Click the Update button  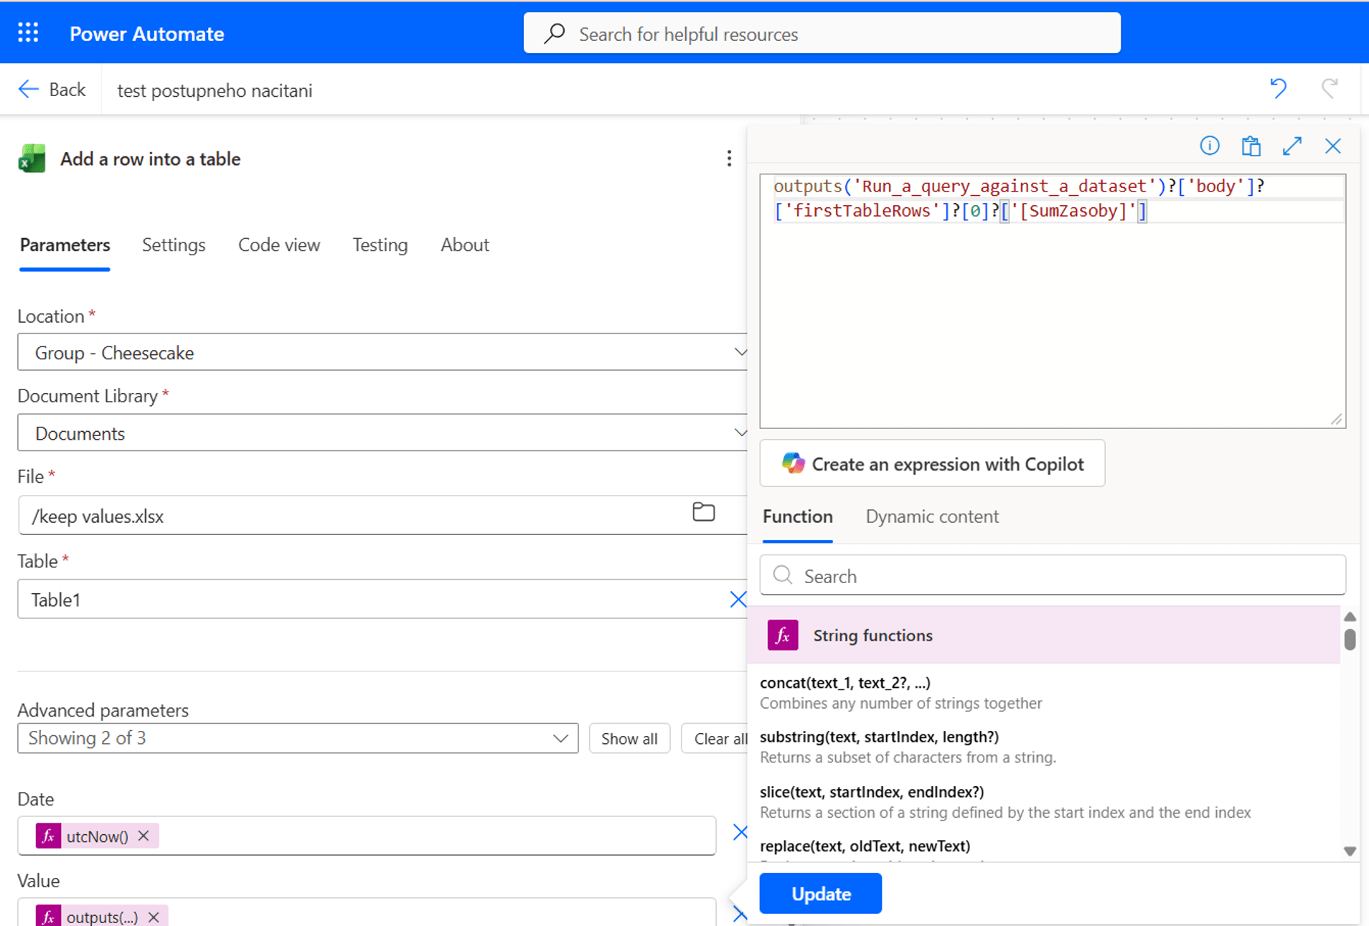[x=820, y=894]
